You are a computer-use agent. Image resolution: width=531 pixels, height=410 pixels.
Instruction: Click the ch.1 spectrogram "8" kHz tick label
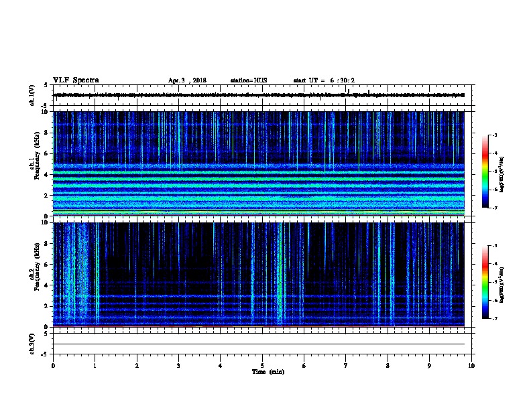point(46,133)
